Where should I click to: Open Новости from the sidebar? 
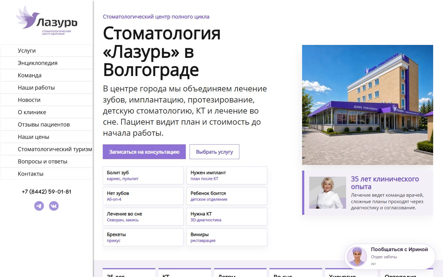point(46,100)
